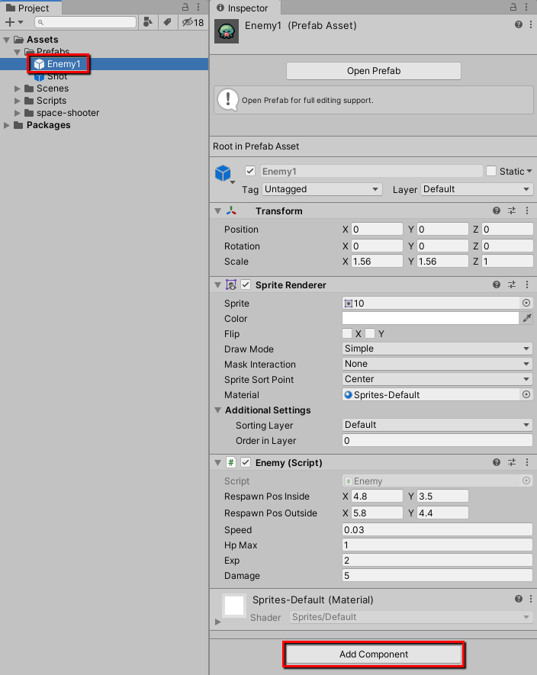Expand the Packages folder
This screenshot has height=675, width=537.
(x=6, y=125)
